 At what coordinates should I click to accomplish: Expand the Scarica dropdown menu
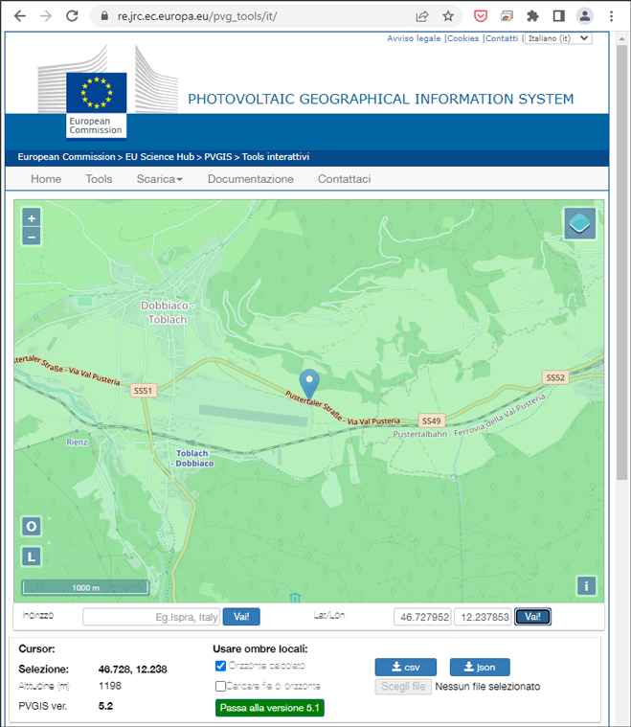pyautogui.click(x=159, y=179)
